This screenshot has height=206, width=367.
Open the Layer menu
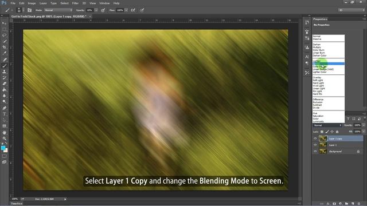click(x=43, y=3)
